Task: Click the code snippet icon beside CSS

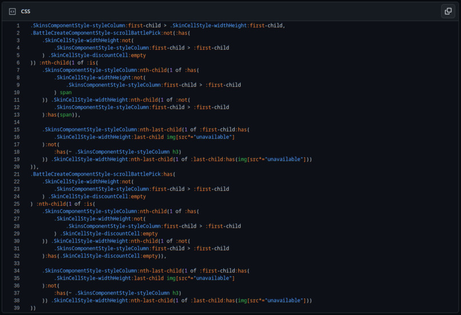Action: 13,11
